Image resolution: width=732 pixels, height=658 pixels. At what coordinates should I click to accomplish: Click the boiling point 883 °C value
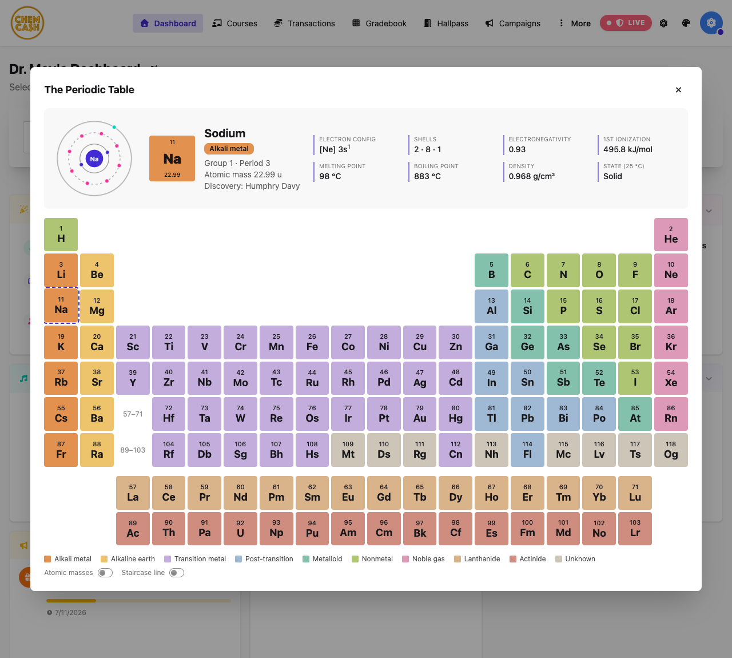point(427,176)
